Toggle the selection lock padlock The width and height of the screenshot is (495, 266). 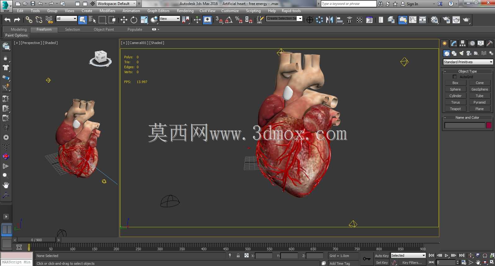click(238, 255)
